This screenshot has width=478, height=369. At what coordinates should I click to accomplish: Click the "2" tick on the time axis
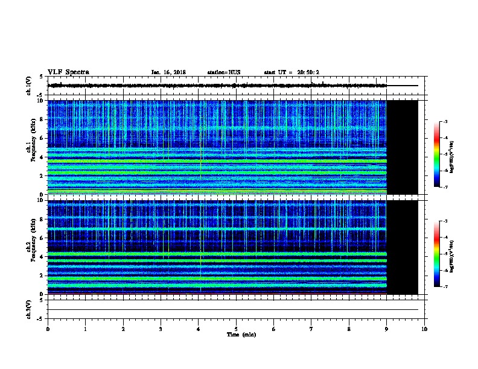point(123,329)
